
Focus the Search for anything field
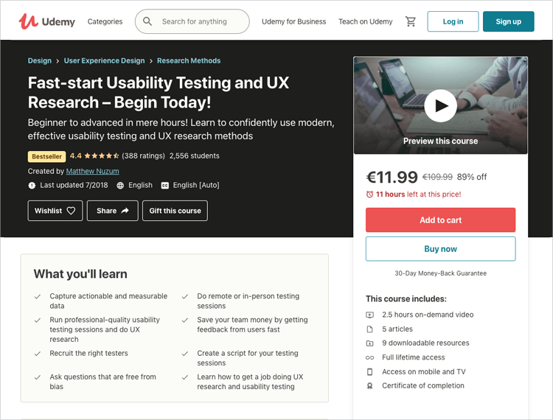pos(192,21)
